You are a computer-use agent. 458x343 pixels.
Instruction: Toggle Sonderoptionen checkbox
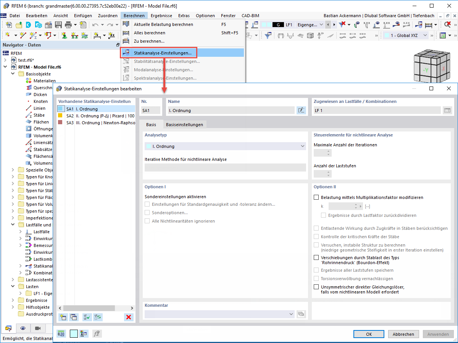tap(147, 213)
